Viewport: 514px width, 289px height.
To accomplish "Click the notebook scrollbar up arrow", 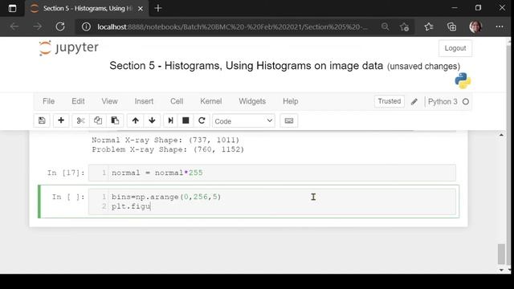I will click(501, 135).
